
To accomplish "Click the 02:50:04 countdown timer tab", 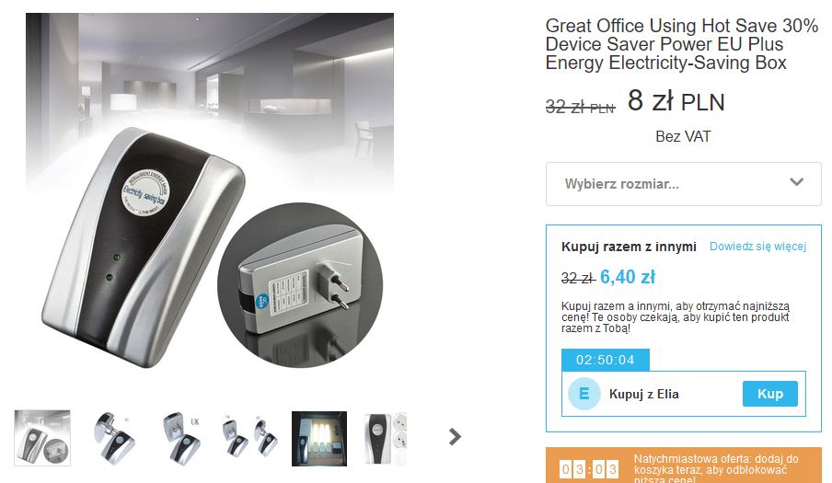I will 606,360.
